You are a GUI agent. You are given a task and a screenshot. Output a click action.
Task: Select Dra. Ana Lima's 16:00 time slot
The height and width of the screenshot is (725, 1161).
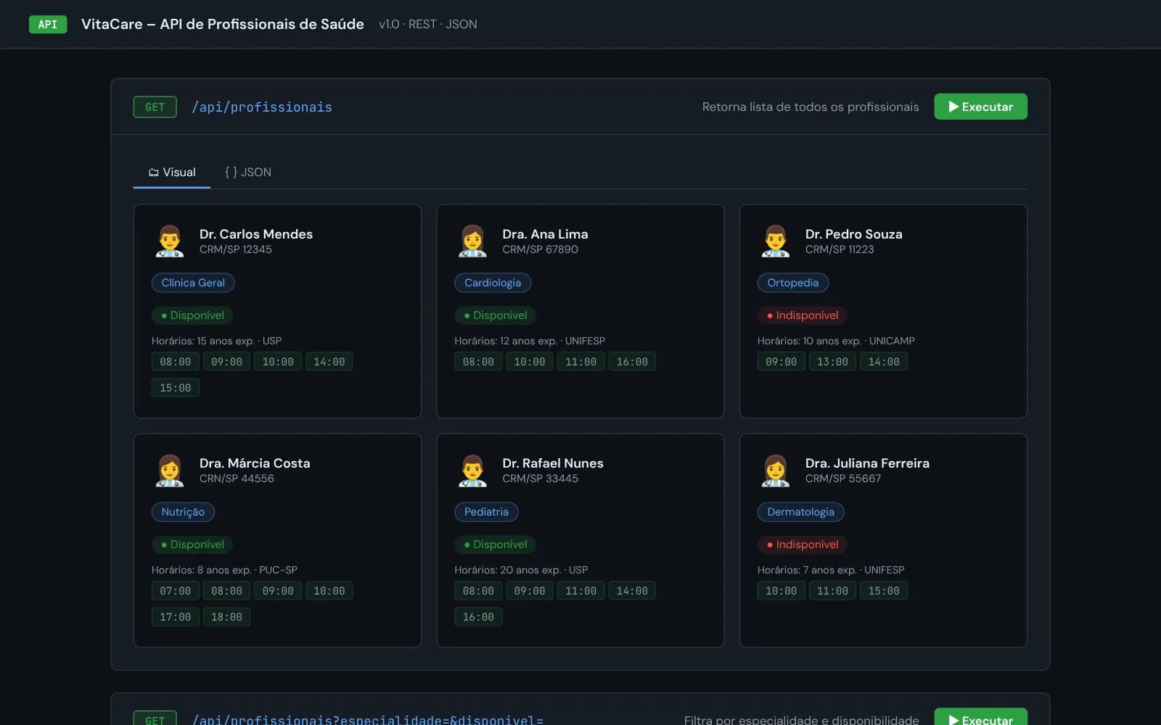(632, 362)
